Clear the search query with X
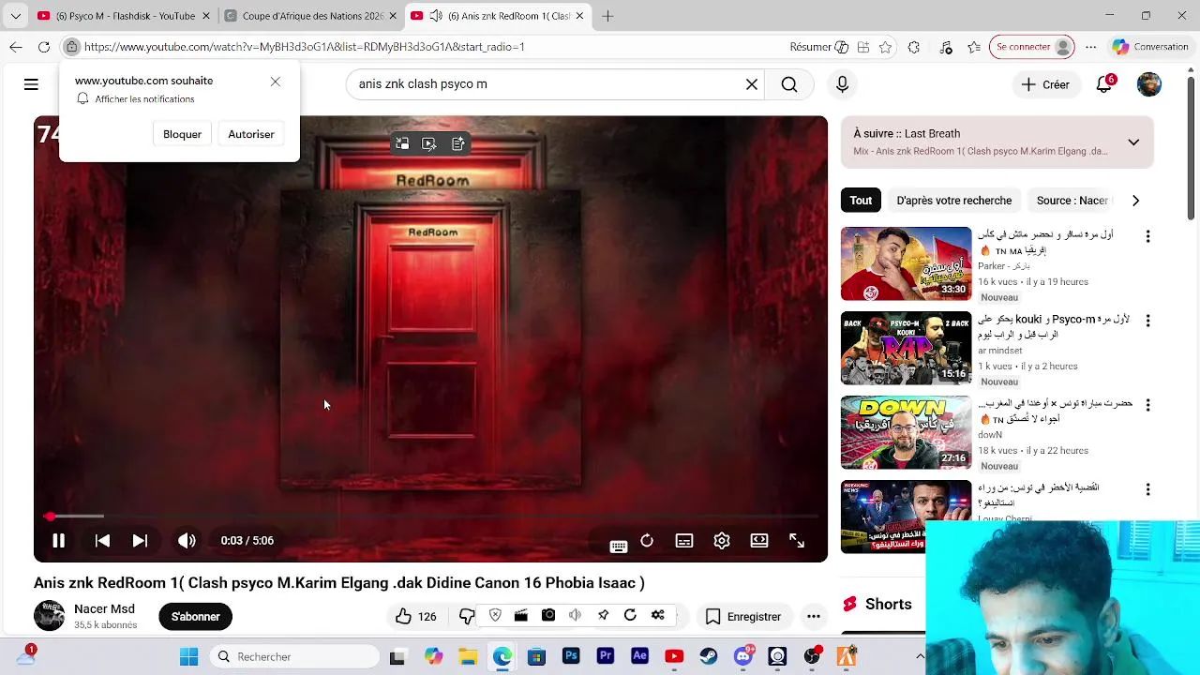Image resolution: width=1200 pixels, height=675 pixels. coord(751,83)
